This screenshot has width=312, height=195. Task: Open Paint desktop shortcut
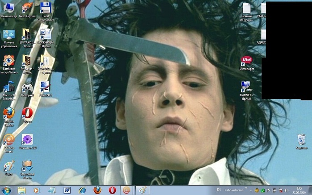pyautogui.click(x=9, y=168)
